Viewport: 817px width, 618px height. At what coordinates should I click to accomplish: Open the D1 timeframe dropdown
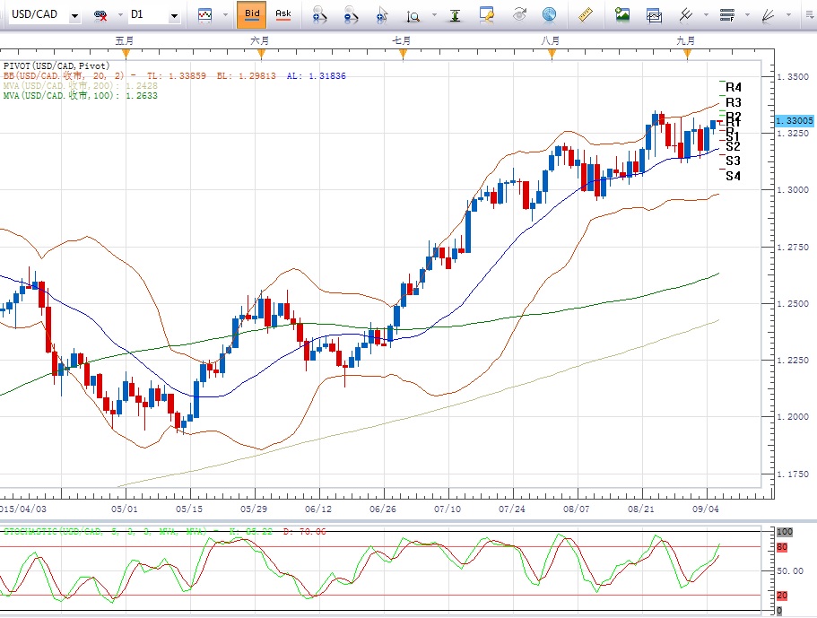(173, 15)
